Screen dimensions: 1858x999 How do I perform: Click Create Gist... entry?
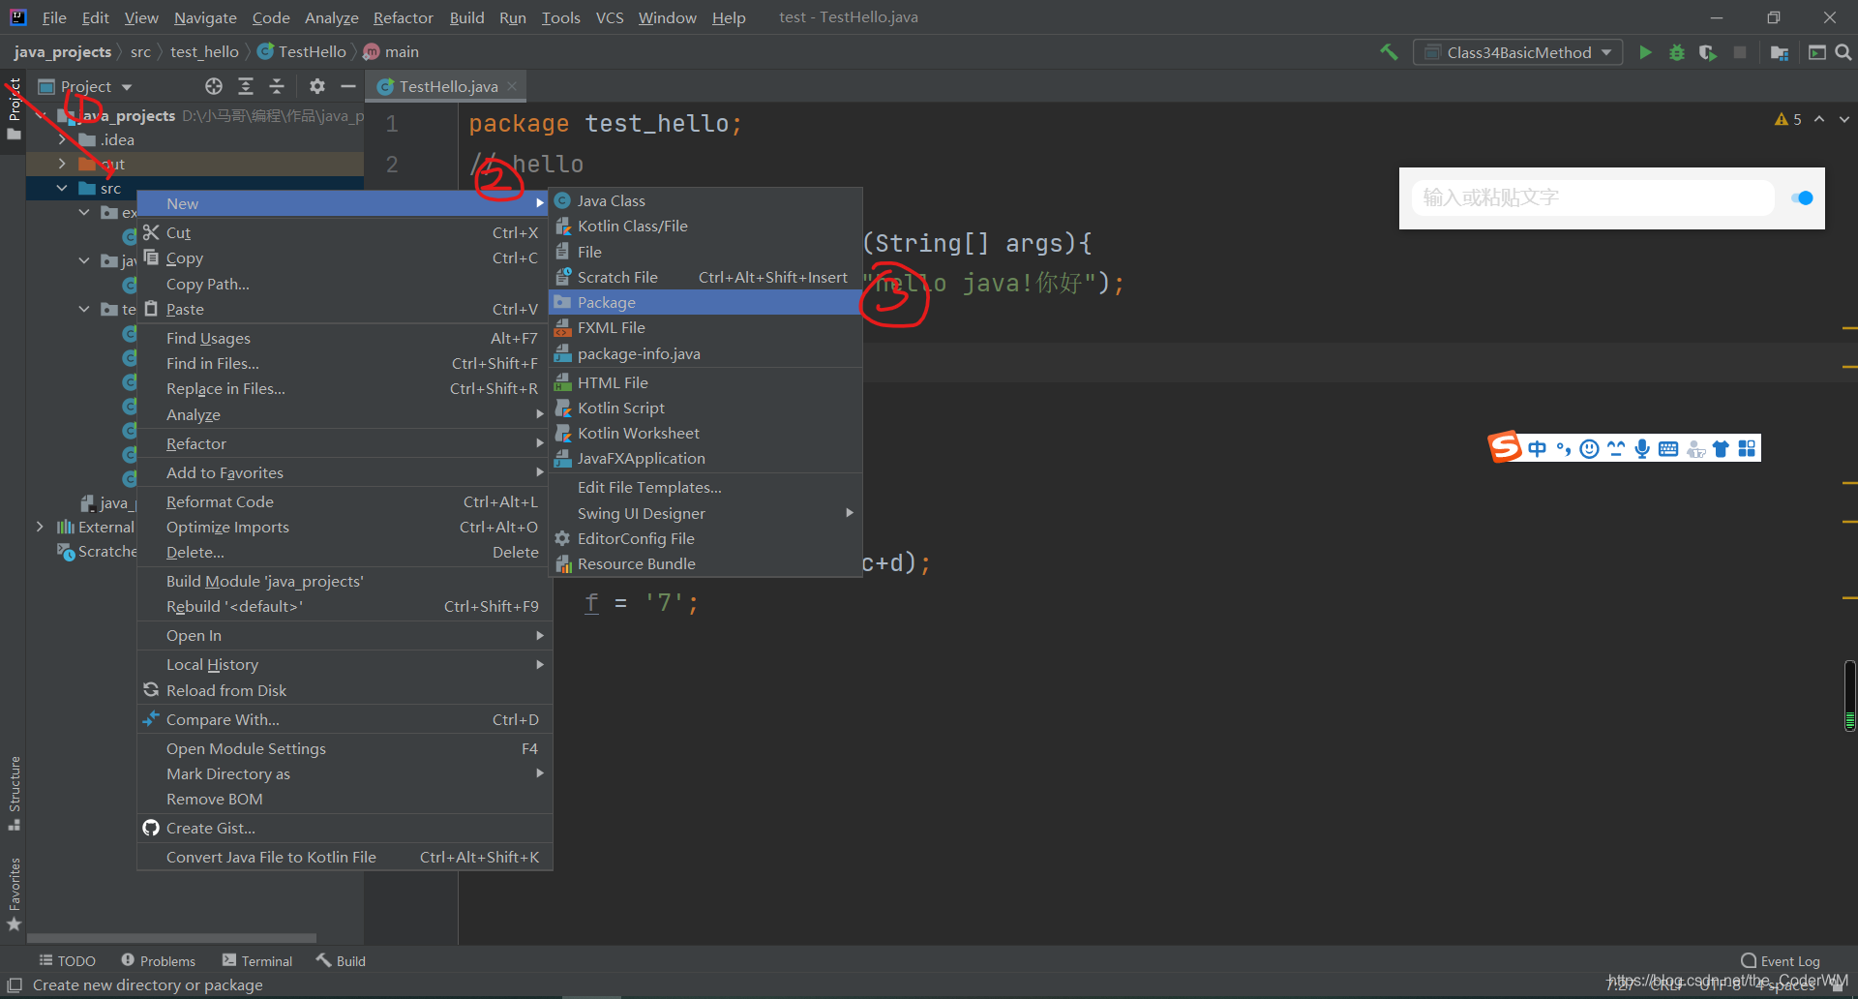[345, 828]
